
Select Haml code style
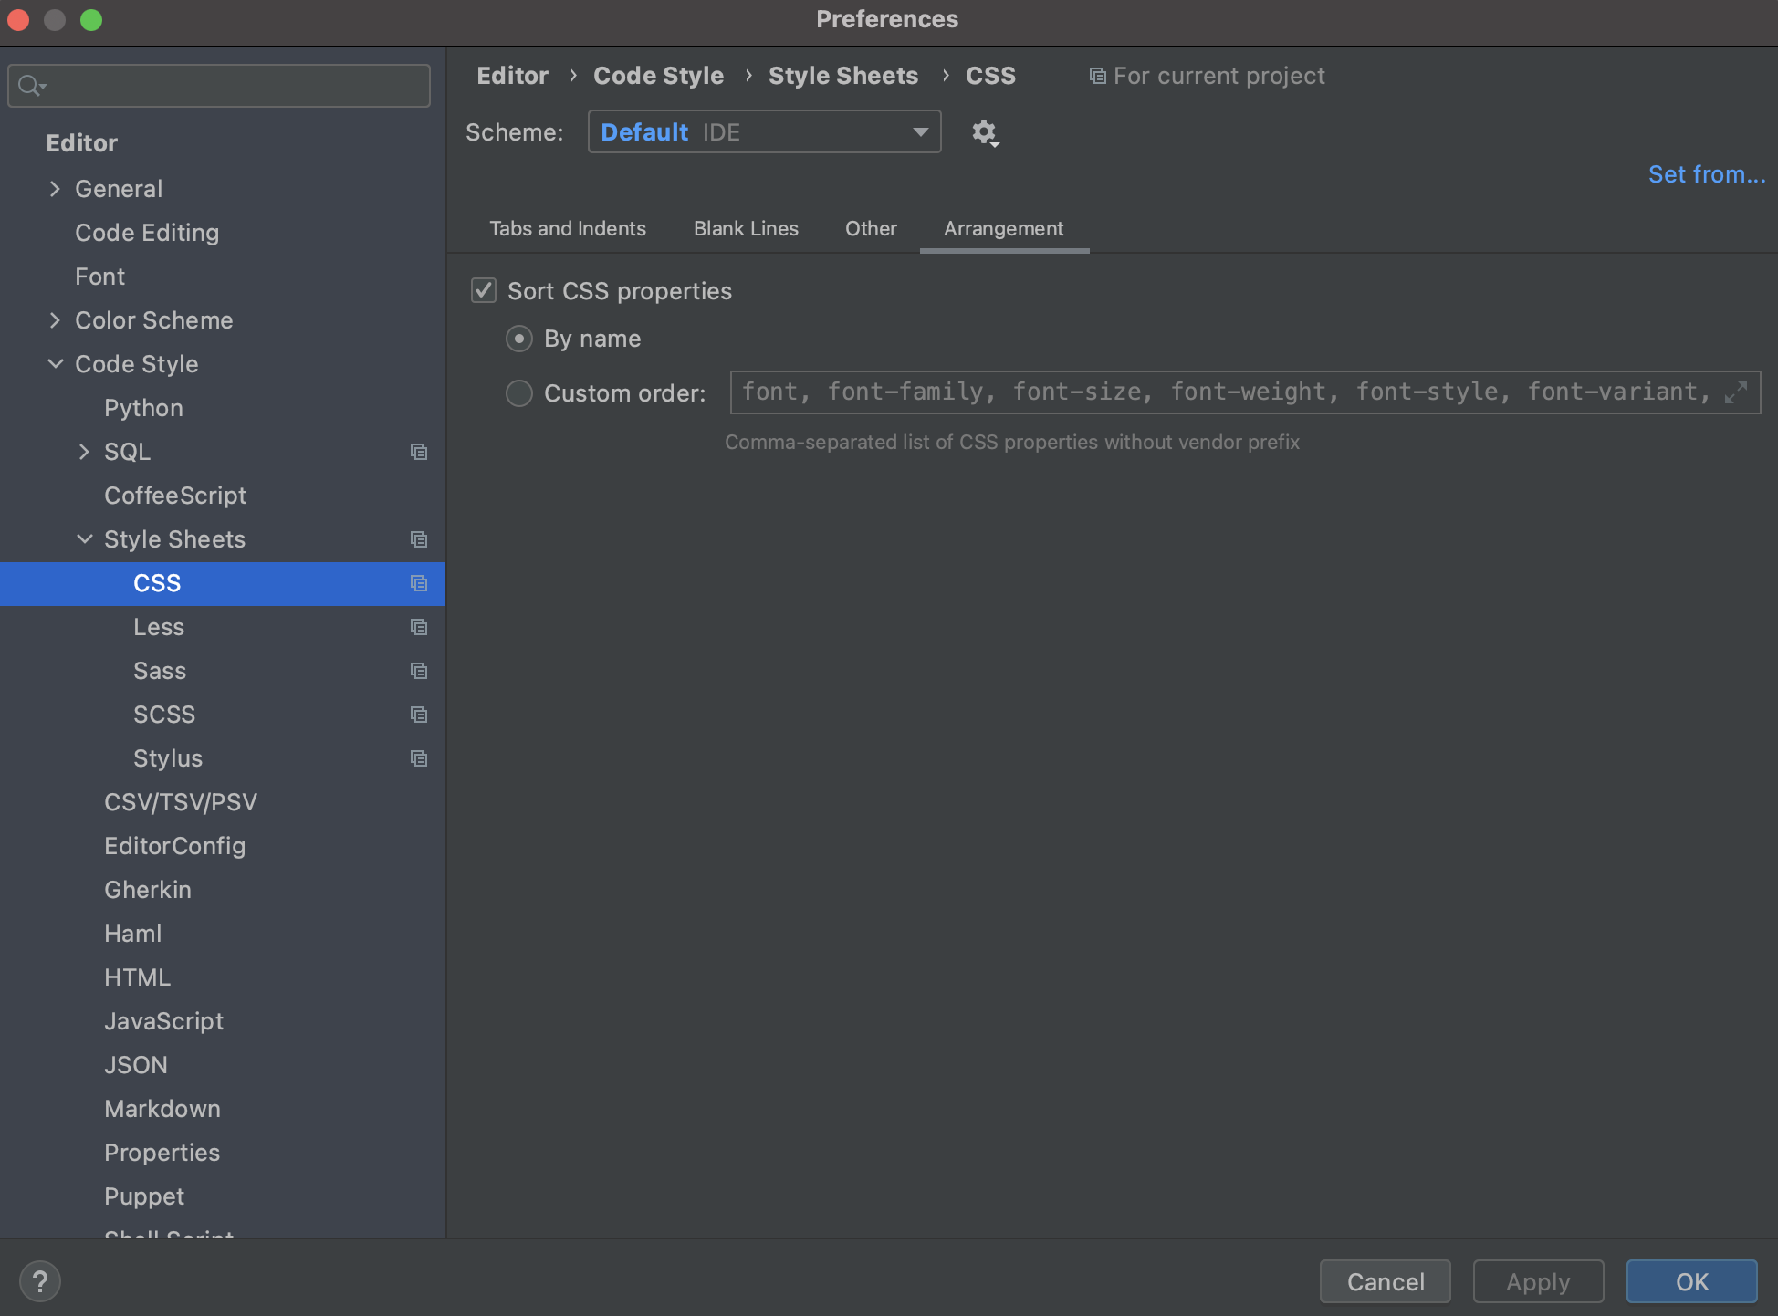pyautogui.click(x=133, y=934)
